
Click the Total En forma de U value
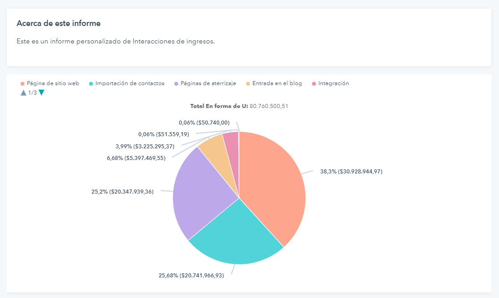pyautogui.click(x=269, y=106)
